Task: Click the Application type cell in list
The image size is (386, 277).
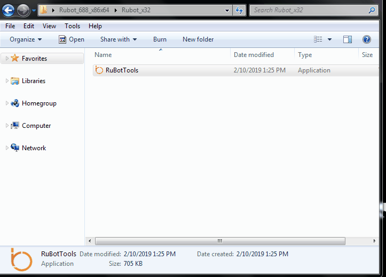Action: (x=314, y=70)
